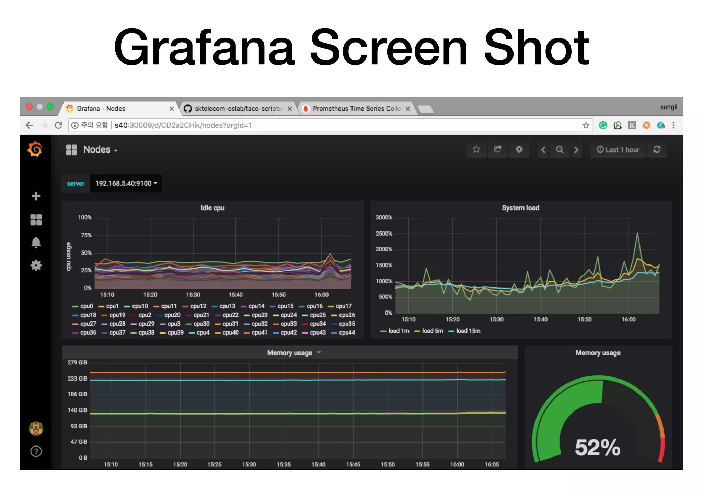Switch to the Prometheus Time Series tab
703x497 pixels.
[356, 109]
